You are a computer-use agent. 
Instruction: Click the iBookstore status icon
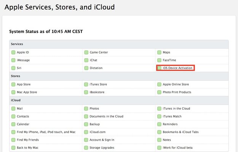click(86, 92)
